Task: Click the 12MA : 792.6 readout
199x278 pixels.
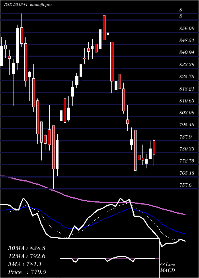Action: coord(27,256)
